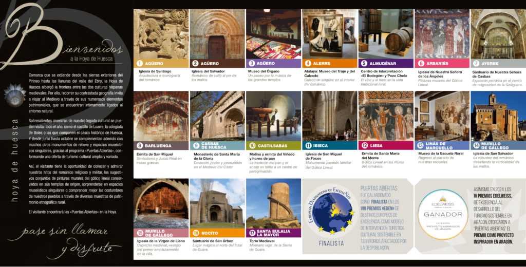This screenshot has width=526, height=267.
Task: Click the 'PUERTAS ABIERTAS' heading in finalist panel
Action: tap(379, 188)
